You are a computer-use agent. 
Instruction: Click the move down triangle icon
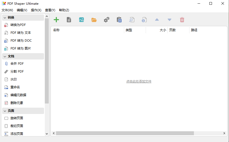tap(170, 20)
